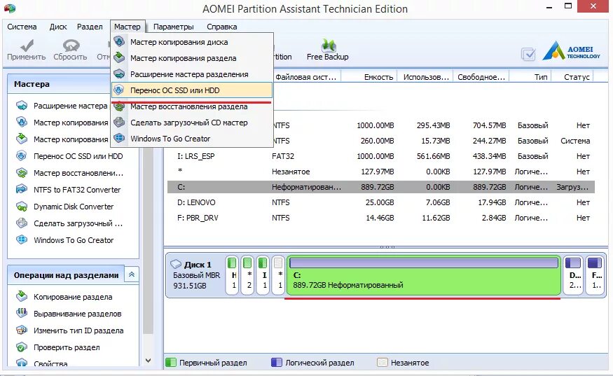This screenshot has height=376, width=613.
Task: Sort by Емкость column header
Action: [x=369, y=77]
